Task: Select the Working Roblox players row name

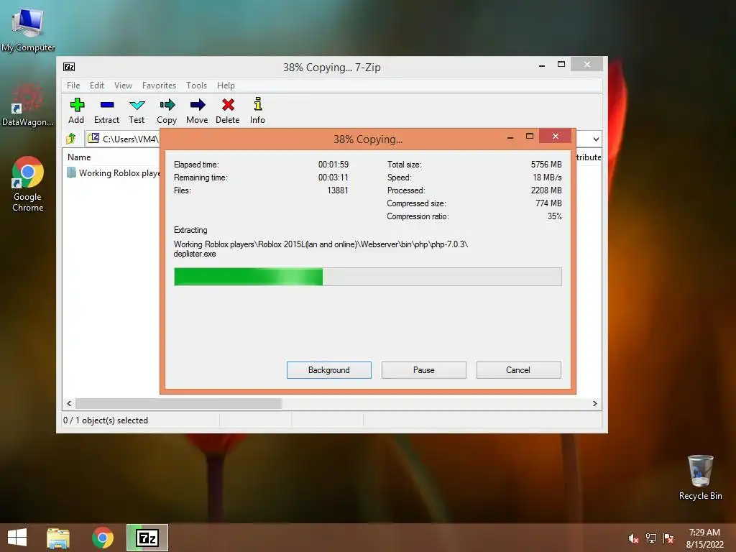Action: coord(119,172)
